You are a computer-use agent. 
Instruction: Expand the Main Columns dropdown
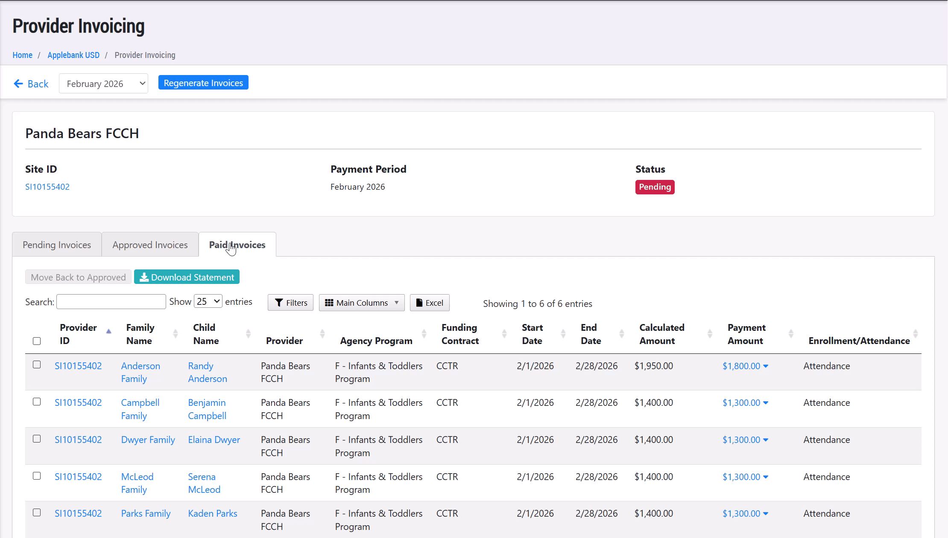[361, 303]
